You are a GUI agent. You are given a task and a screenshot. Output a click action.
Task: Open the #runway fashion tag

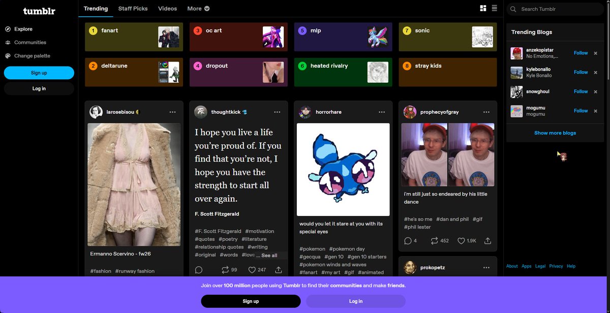point(135,271)
